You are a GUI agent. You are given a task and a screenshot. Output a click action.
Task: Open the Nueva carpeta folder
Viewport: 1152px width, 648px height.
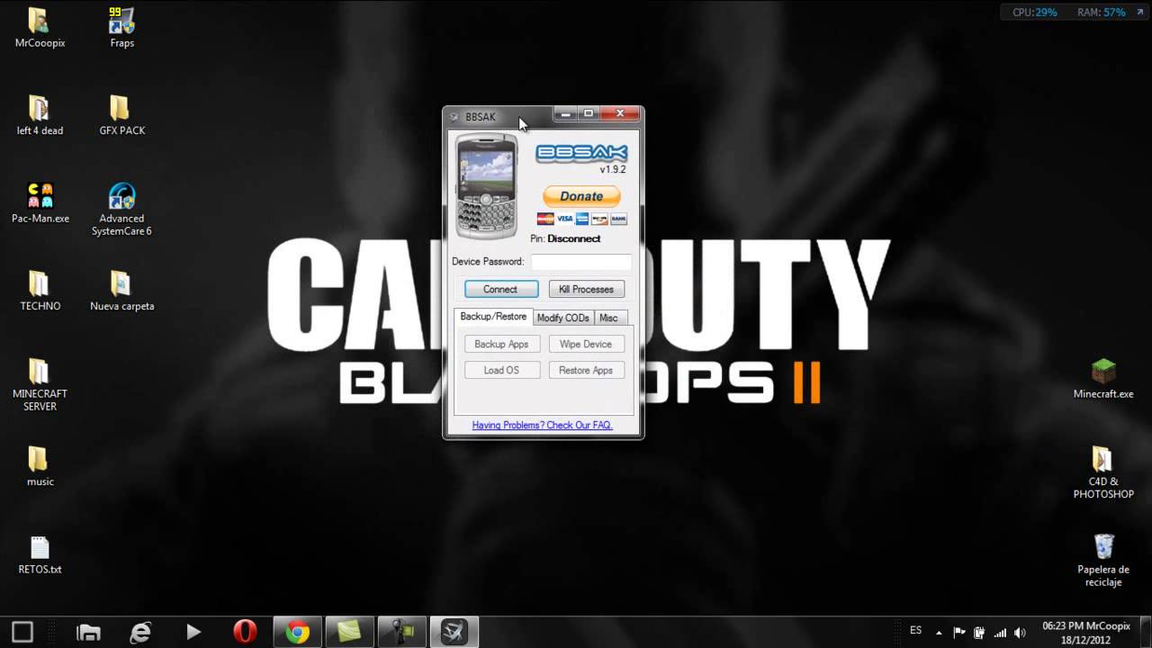tap(121, 291)
